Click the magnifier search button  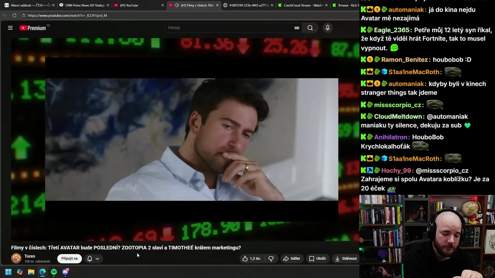coord(310,28)
